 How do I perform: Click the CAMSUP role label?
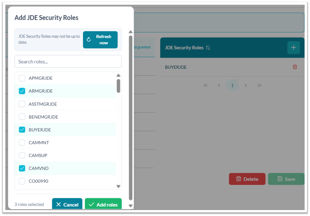38,156
